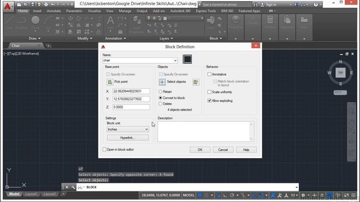This screenshot has height=202, width=360.
Task: Expand the Annotation panel
Action: click(115, 39)
